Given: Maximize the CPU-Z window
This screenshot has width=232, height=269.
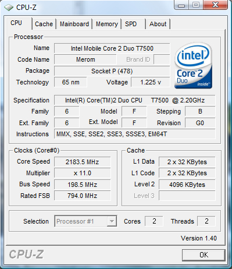Looking at the screenshot, I should [196, 5].
